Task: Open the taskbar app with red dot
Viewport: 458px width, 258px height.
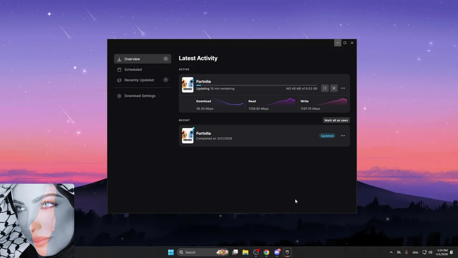Action: point(256,252)
